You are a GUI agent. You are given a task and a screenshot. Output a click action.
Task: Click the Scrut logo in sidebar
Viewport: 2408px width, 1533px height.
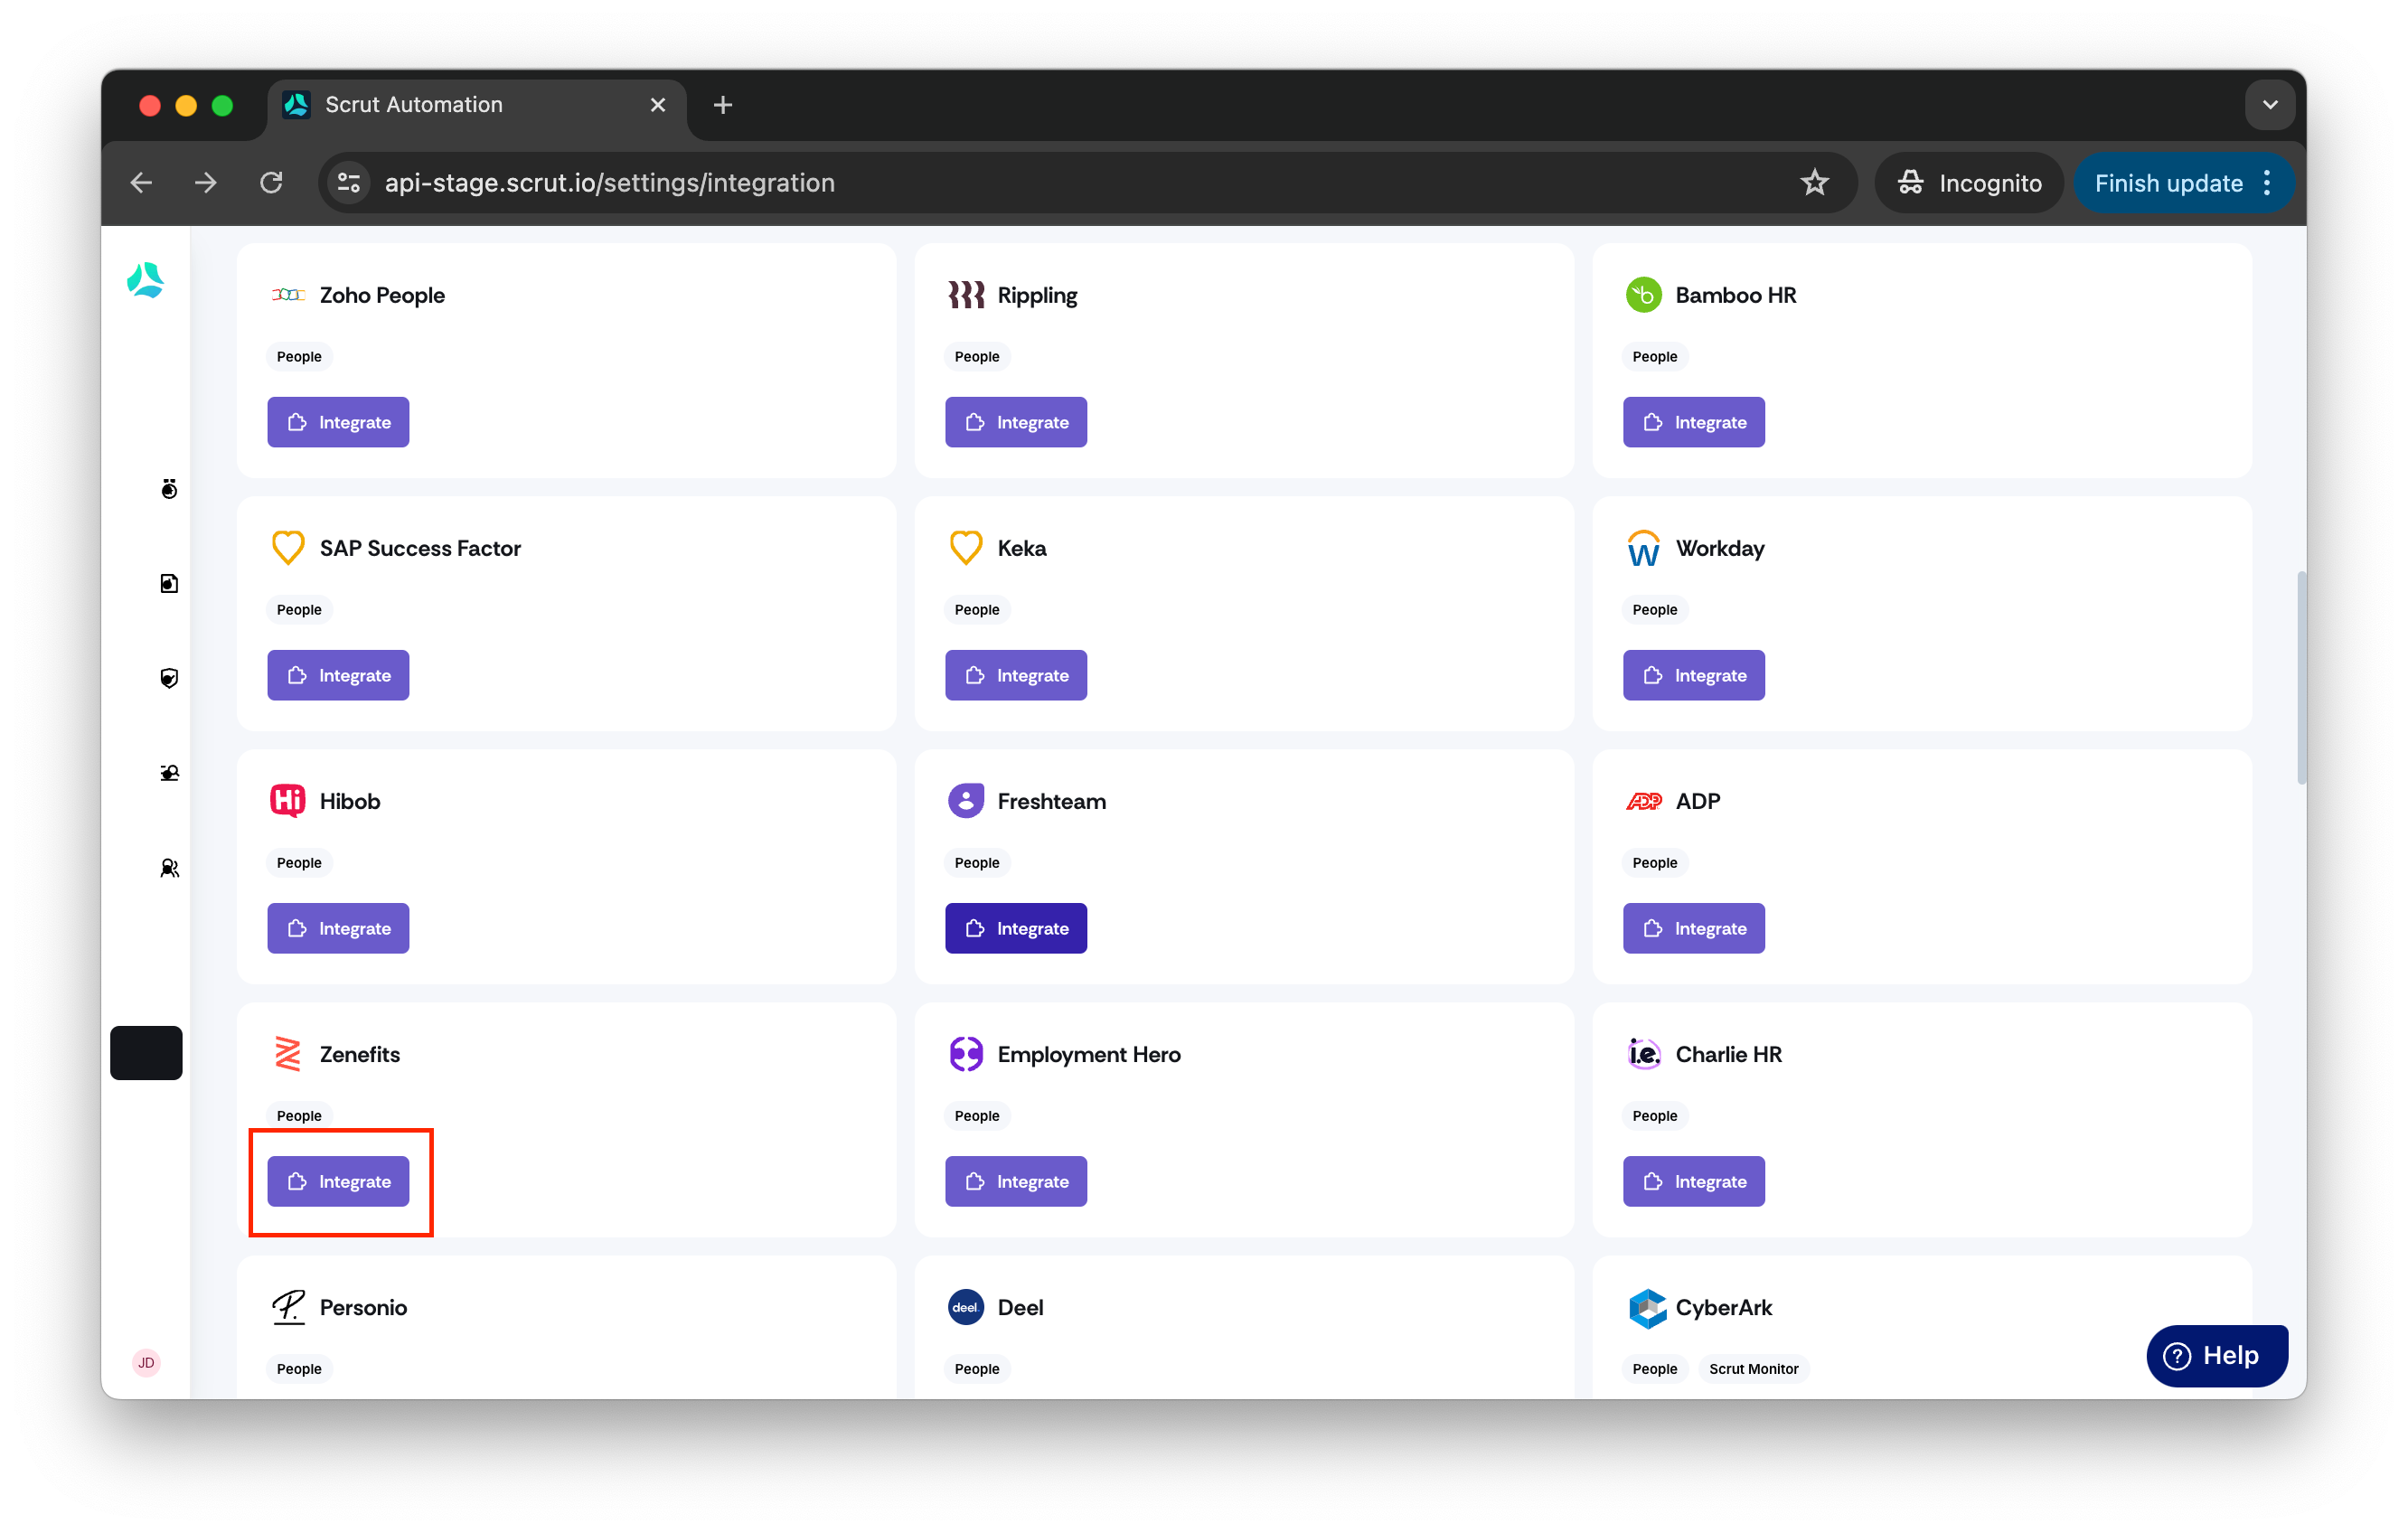click(145, 280)
